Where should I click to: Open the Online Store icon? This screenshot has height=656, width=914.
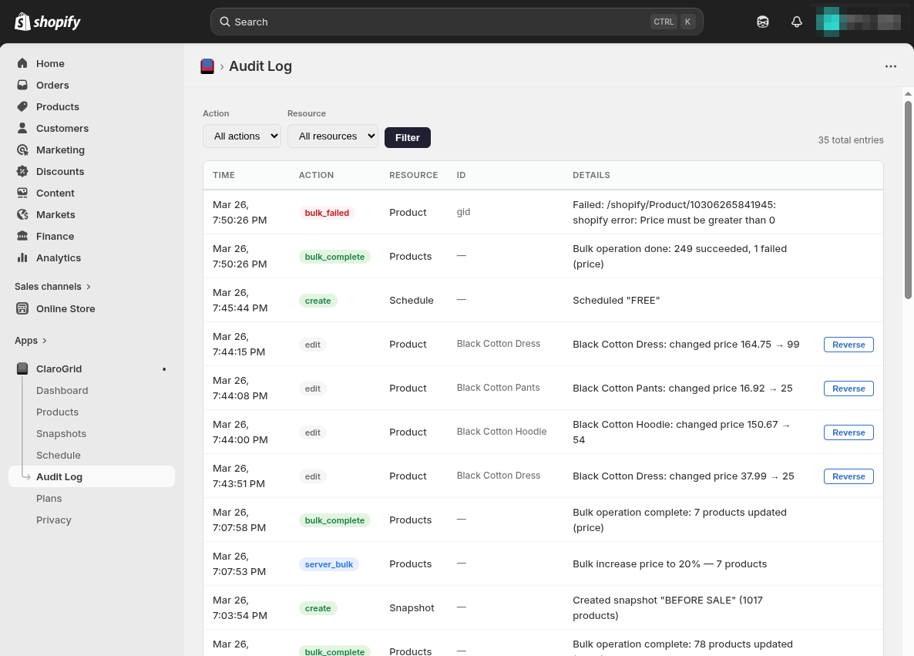pyautogui.click(x=23, y=308)
